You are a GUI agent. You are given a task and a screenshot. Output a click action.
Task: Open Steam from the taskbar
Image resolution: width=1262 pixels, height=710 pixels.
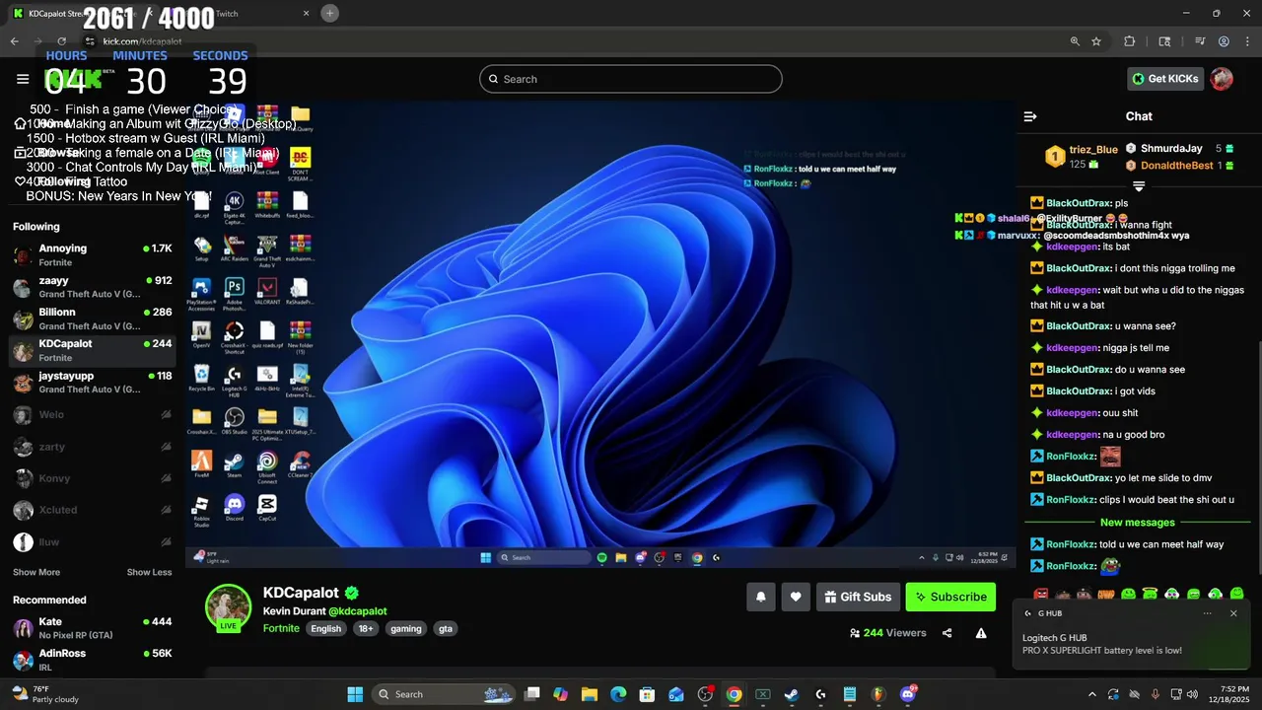point(792,694)
